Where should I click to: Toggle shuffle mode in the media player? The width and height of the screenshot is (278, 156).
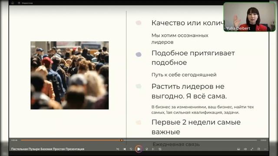click(118, 149)
